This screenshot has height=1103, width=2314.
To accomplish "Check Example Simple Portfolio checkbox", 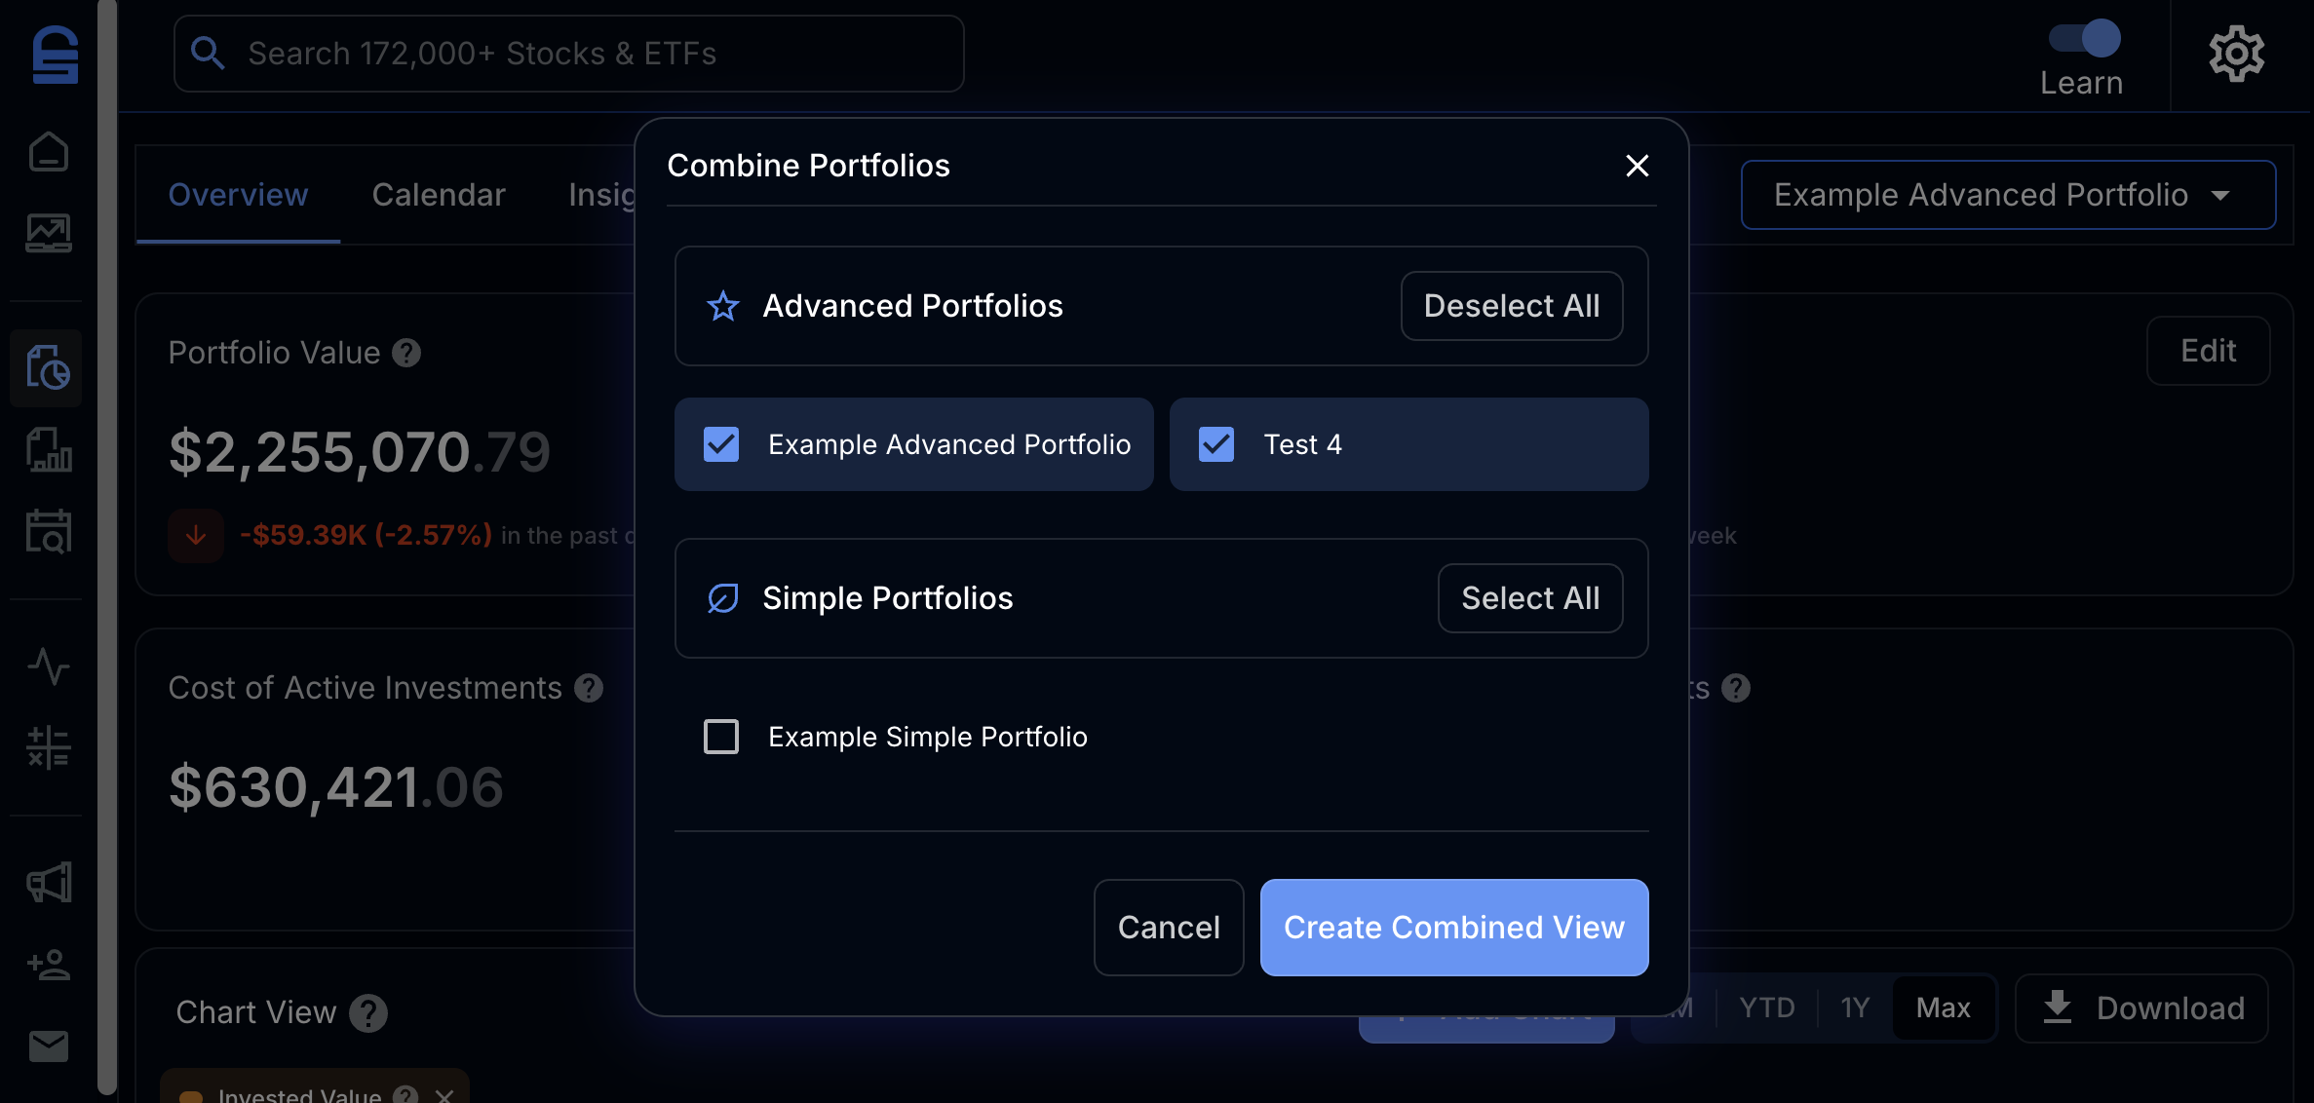I will pos(721,737).
